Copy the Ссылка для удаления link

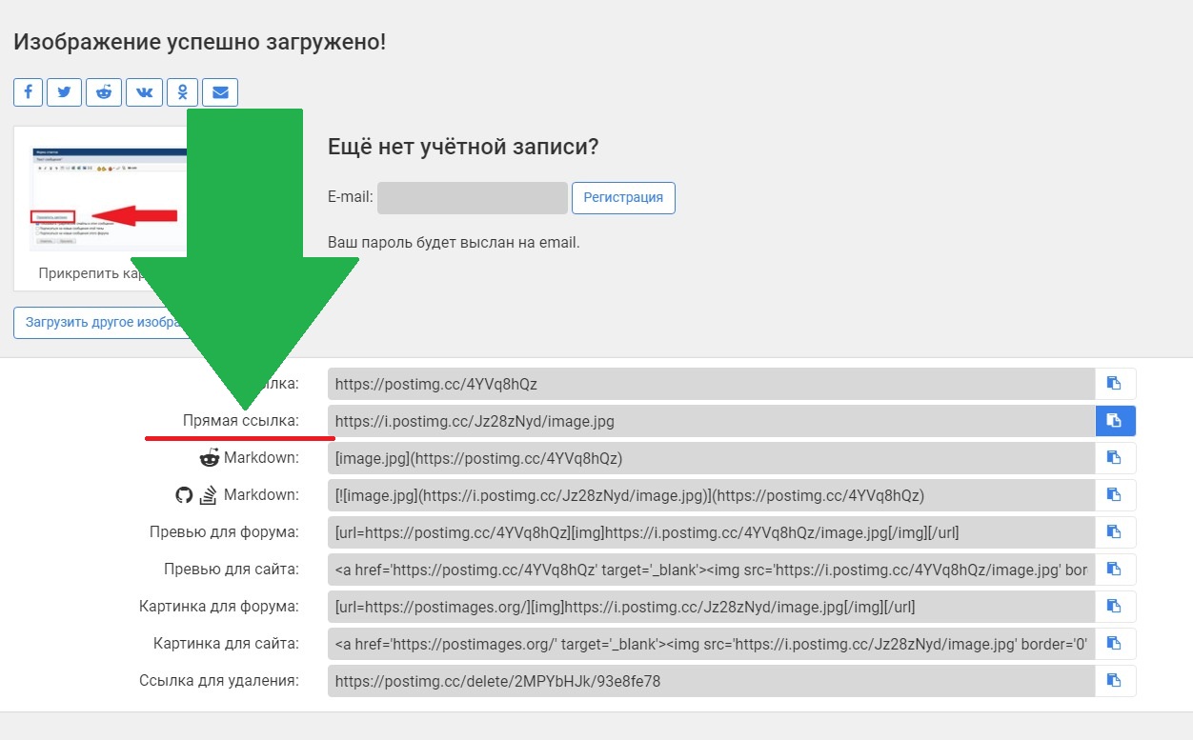[1115, 681]
